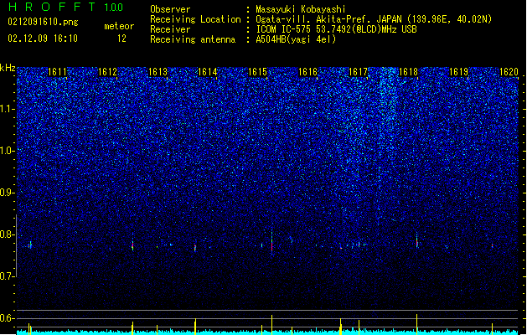Click the Receiving antenna label
The image size is (527, 335).
(193, 39)
